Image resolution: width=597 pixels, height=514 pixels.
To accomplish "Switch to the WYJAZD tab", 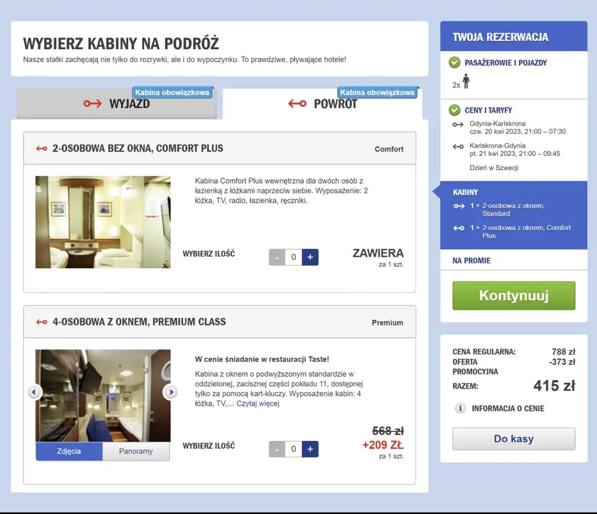I will pyautogui.click(x=118, y=104).
